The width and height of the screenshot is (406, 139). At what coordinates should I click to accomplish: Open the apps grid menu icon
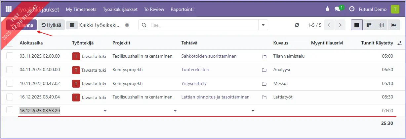(9, 9)
